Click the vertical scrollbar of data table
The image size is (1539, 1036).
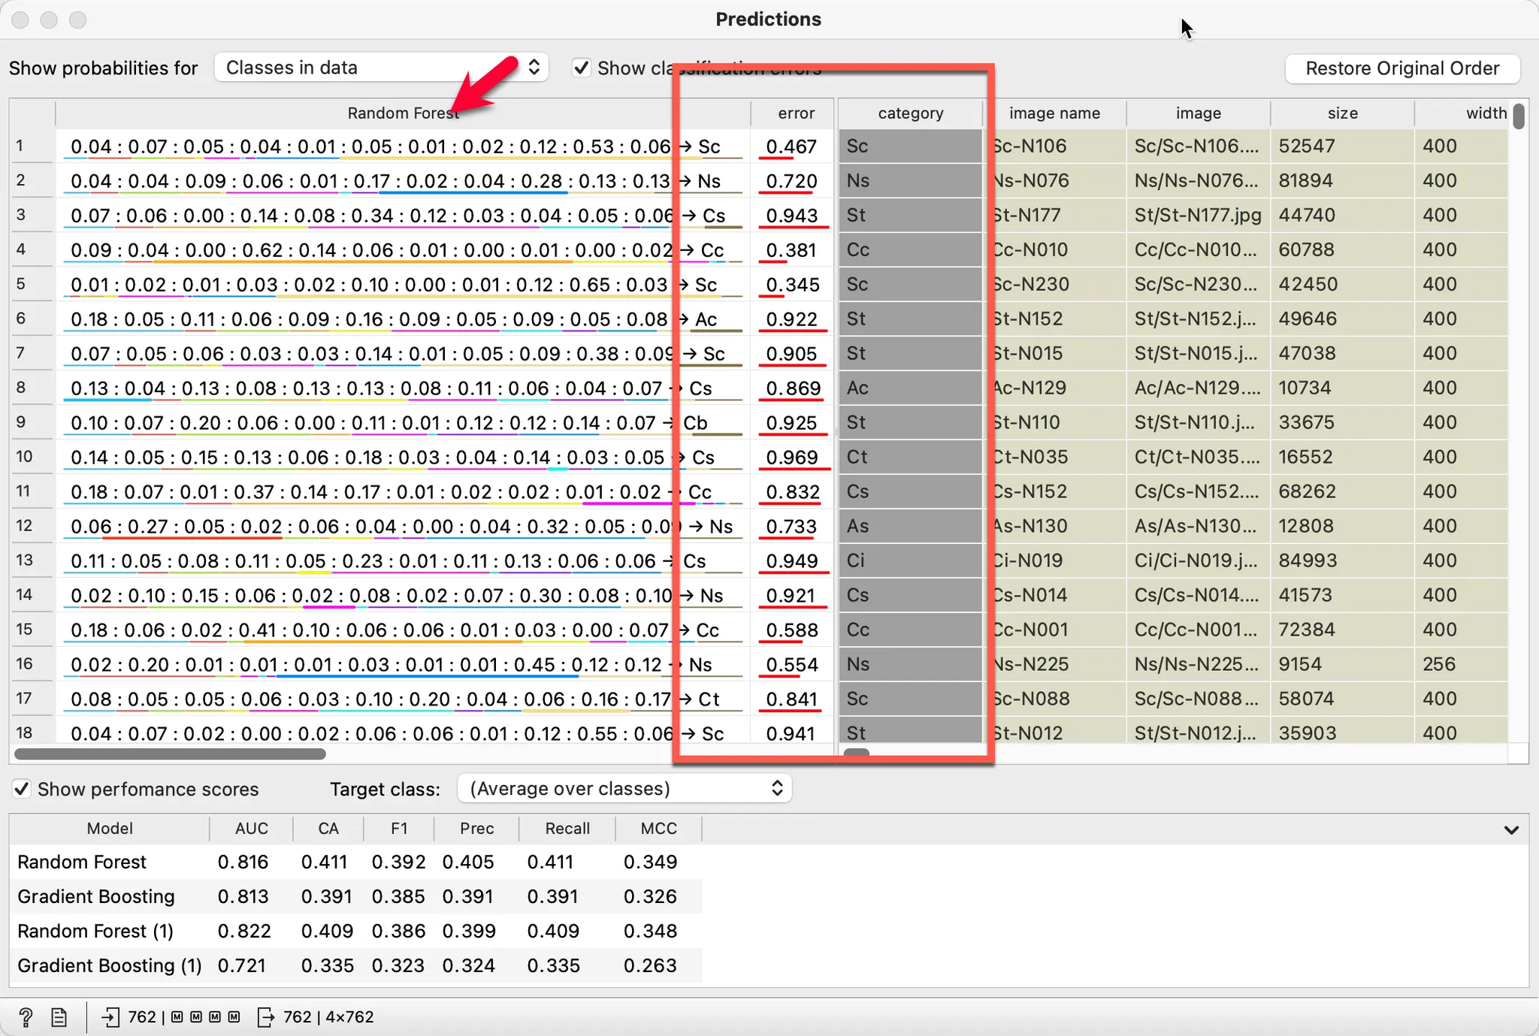click(x=1519, y=117)
